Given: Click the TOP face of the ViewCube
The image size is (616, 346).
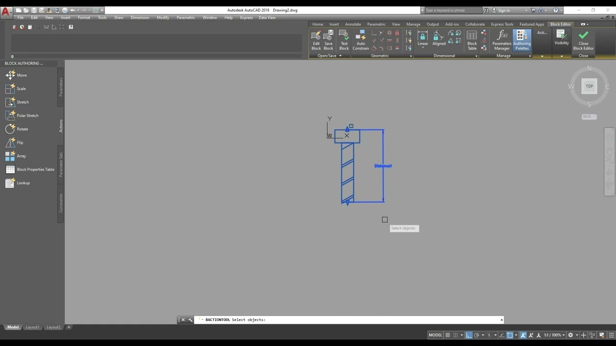Looking at the screenshot, I should 589,86.
